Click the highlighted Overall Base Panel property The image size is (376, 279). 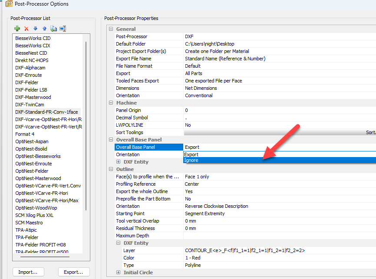[x=148, y=147]
